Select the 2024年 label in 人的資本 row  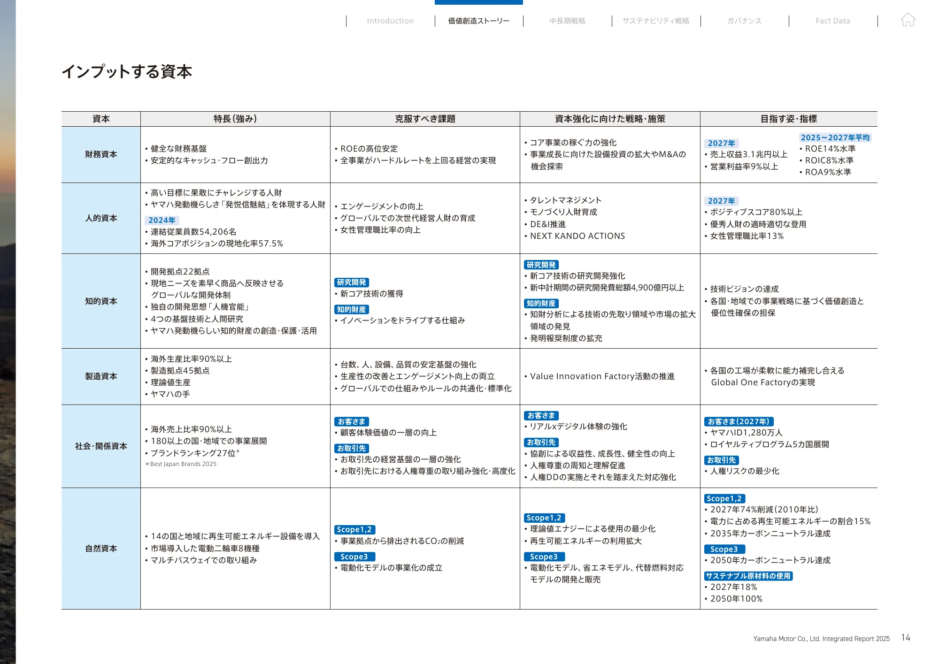tap(162, 220)
